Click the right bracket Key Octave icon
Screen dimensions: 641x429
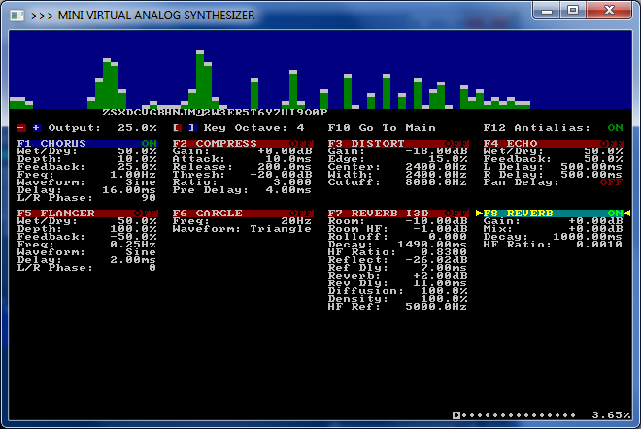(x=192, y=127)
